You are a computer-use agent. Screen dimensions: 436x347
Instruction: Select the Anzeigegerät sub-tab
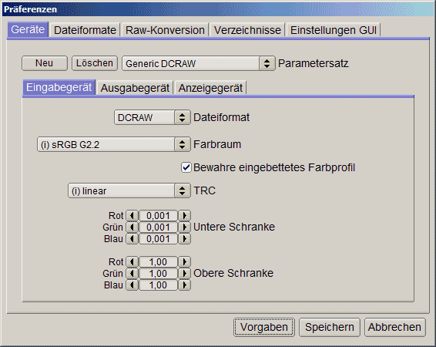tap(210, 88)
